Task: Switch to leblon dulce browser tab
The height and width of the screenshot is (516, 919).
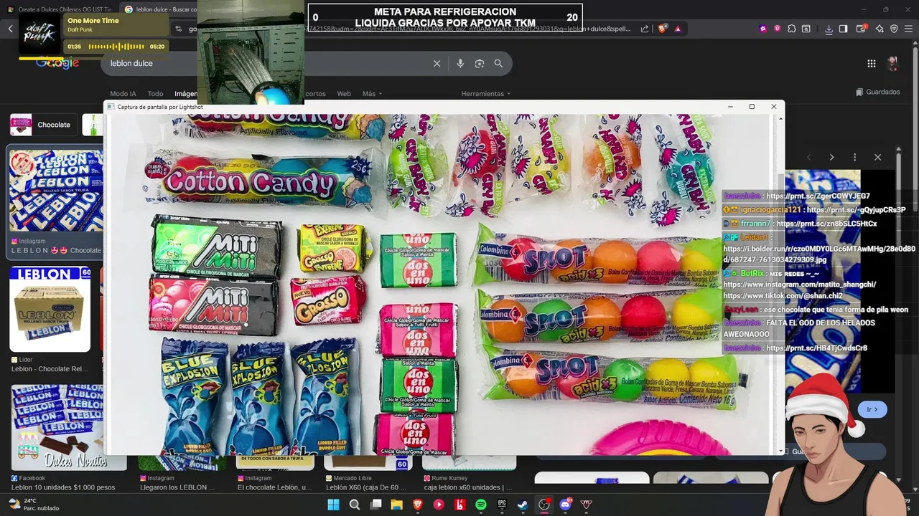Action: click(162, 9)
